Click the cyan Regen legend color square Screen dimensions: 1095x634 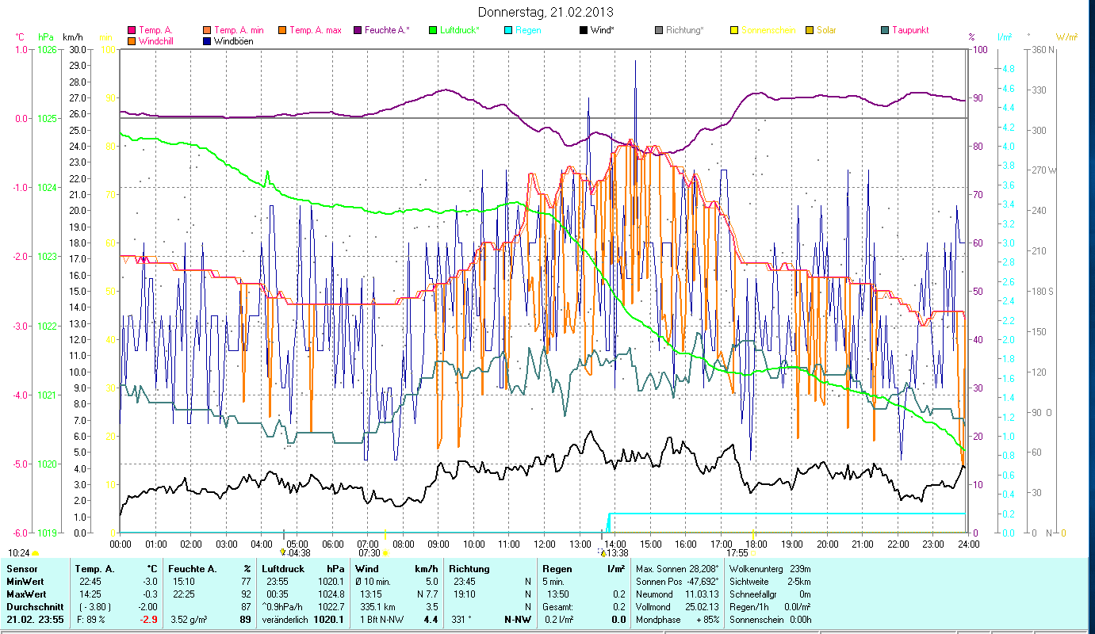point(507,30)
